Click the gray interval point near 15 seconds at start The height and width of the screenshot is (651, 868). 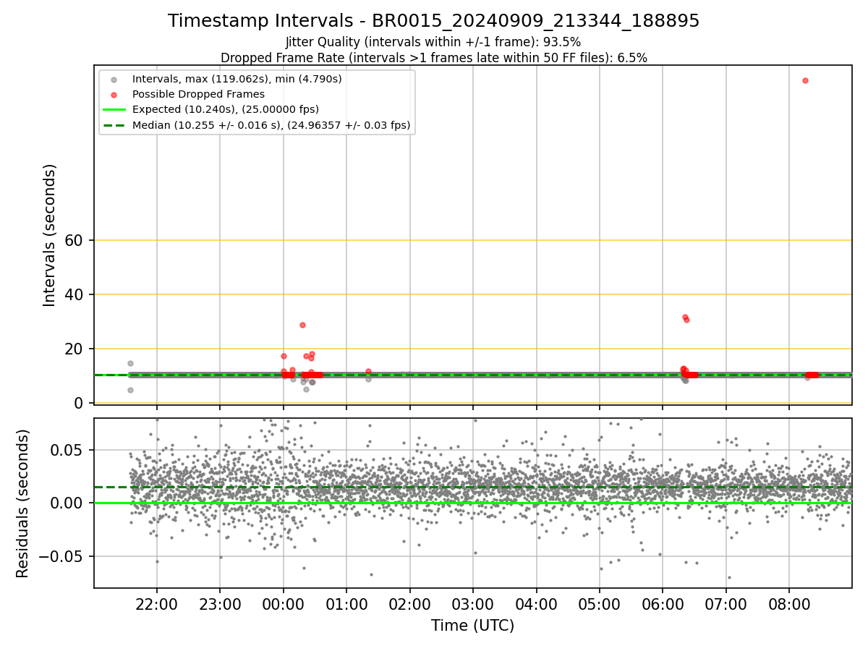[x=130, y=363]
